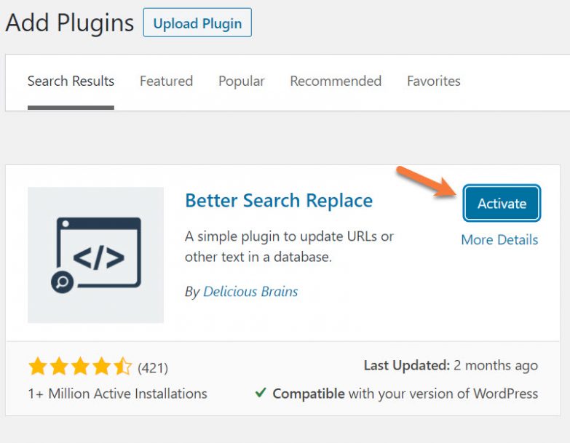
Task: Select the Popular tab
Action: click(x=242, y=81)
